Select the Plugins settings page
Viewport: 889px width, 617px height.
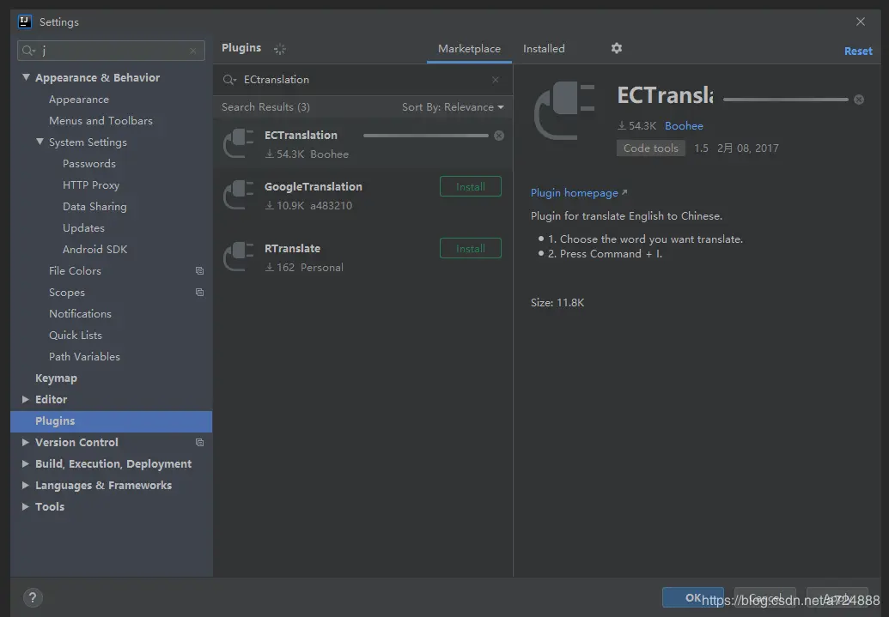(111, 421)
